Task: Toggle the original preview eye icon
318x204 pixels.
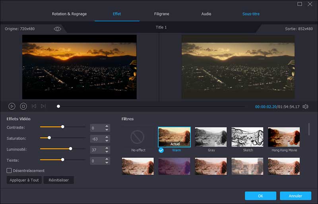Action: click(x=57, y=29)
